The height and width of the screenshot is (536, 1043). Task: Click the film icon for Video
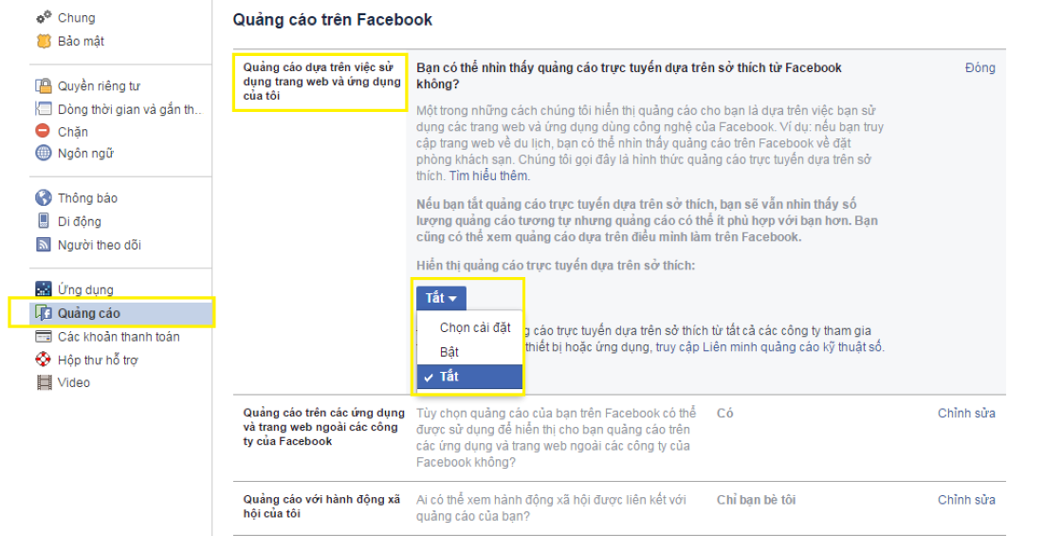pos(44,382)
